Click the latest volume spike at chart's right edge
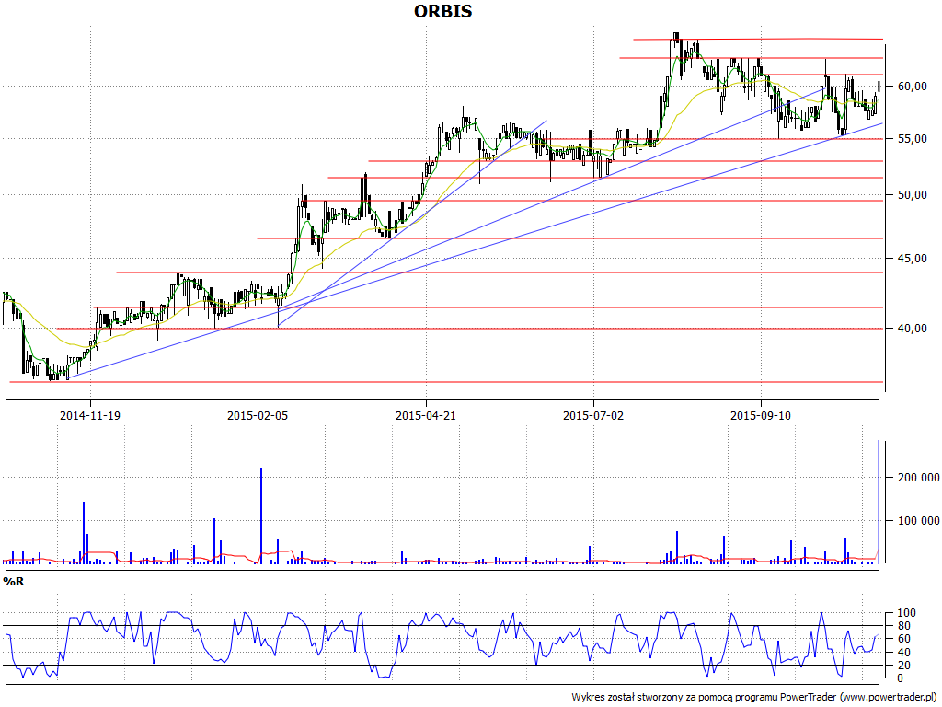The width and height of the screenshot is (942, 707). tap(879, 502)
